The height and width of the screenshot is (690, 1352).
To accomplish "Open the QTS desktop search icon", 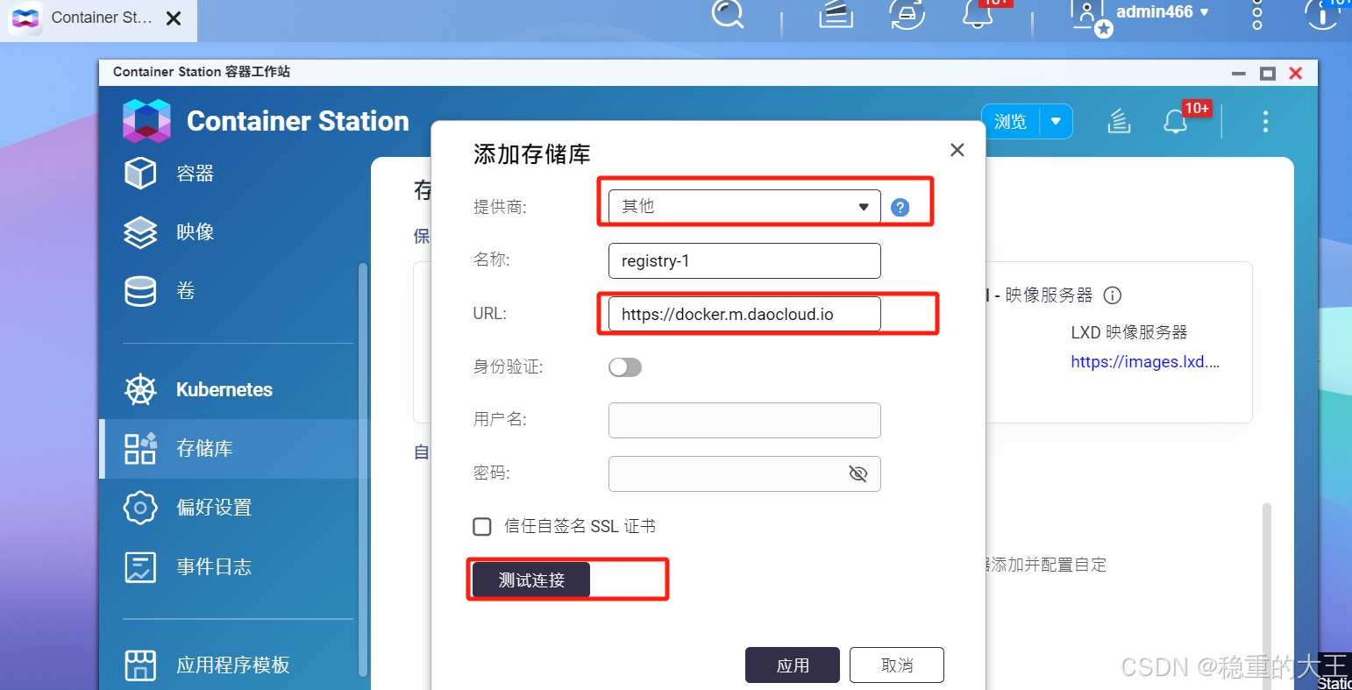I will 728,12.
